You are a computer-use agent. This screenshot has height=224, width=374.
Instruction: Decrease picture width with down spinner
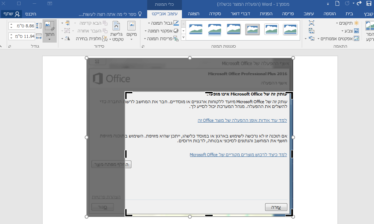(x=11, y=38)
